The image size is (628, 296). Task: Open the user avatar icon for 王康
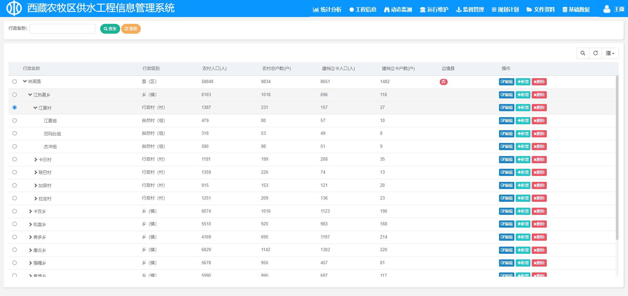tap(607, 9)
